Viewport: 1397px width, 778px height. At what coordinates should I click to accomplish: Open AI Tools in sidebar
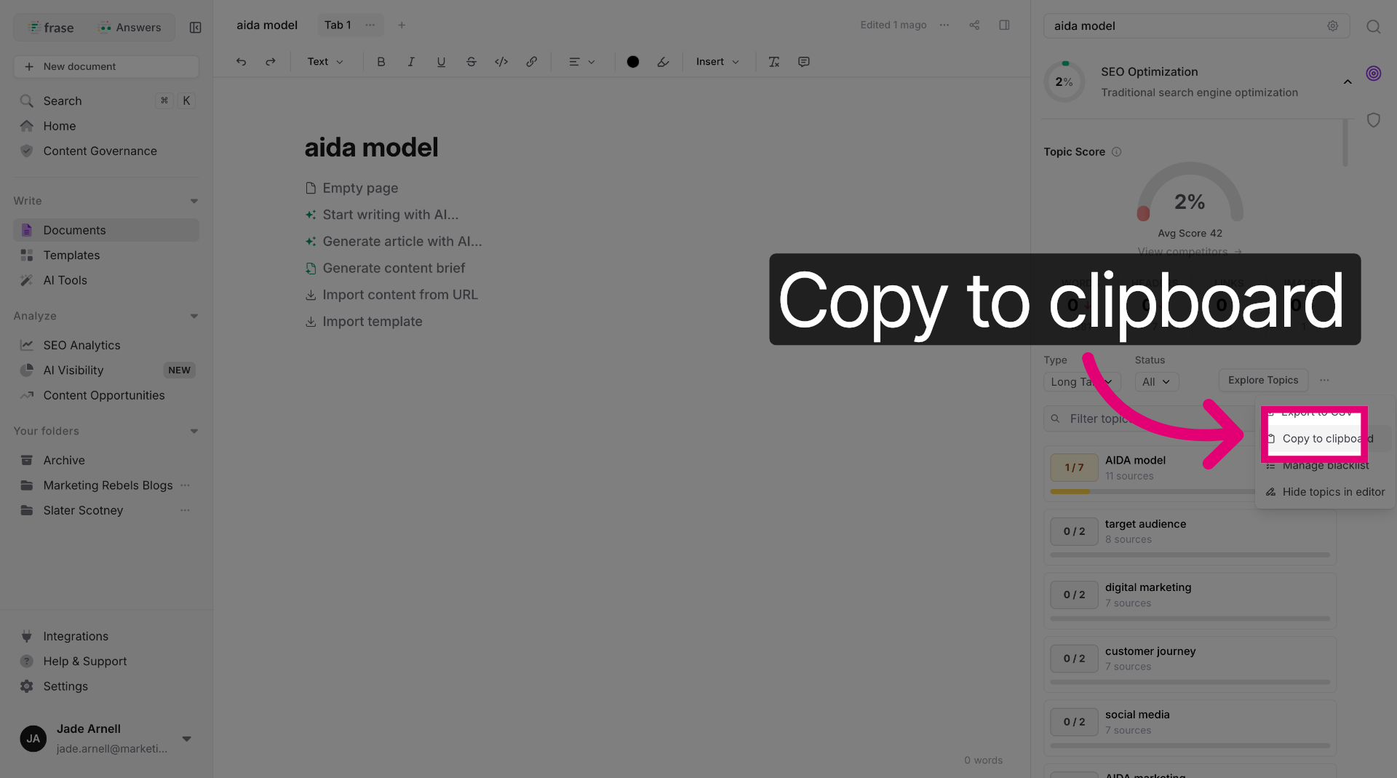pyautogui.click(x=106, y=280)
